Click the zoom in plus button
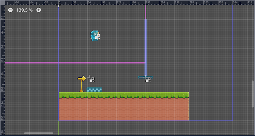The width and height of the screenshot is (255, 136). click(39, 10)
